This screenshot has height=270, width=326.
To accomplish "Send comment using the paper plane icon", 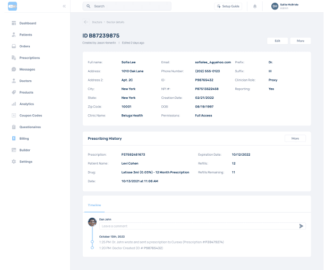I will 302,226.
